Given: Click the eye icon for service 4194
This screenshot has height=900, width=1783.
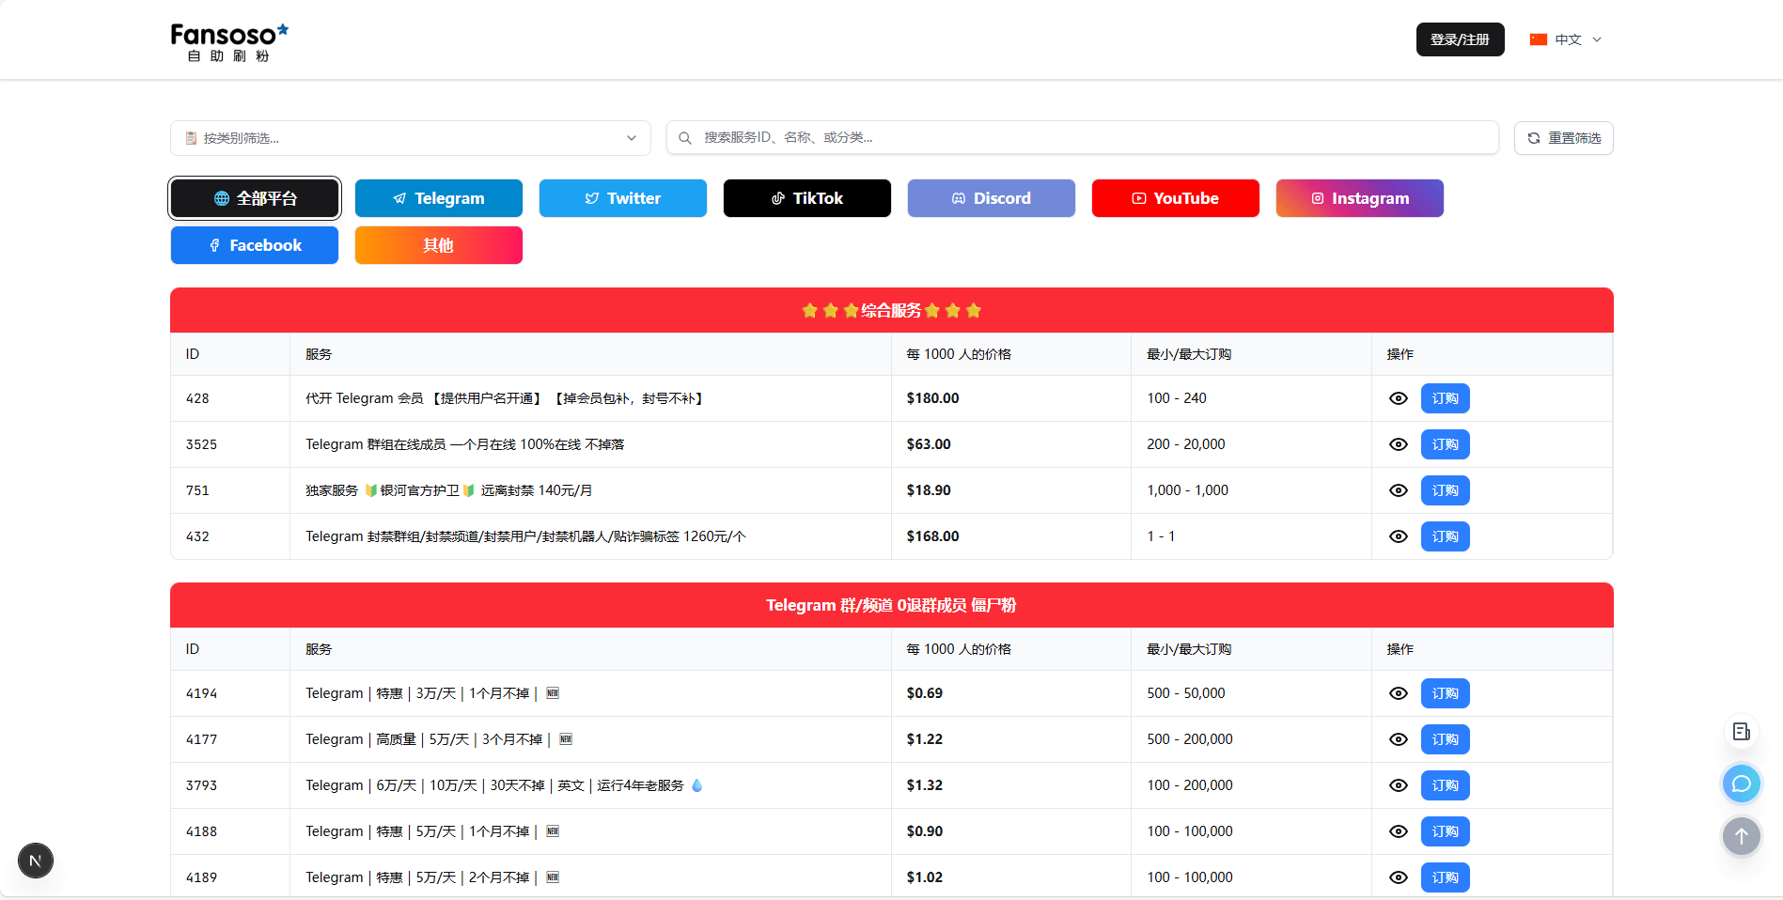Looking at the screenshot, I should (1398, 693).
